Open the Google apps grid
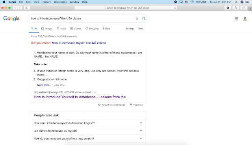252x145 pixels. 236,19
